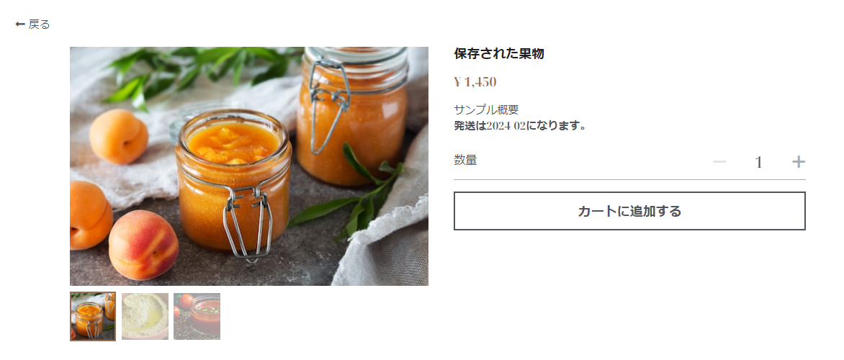Click the green leaves atop main photo
The image size is (844, 360).
click(200, 73)
